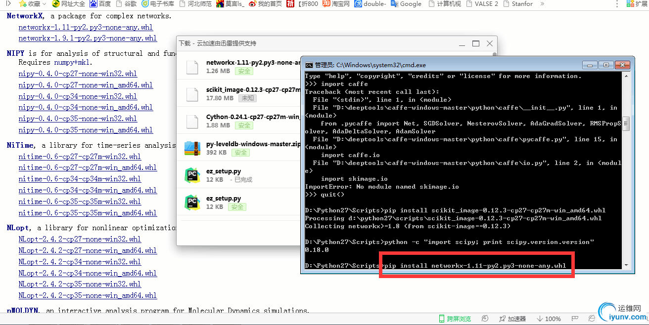Open the Stanfor bookmark

coord(518,3)
